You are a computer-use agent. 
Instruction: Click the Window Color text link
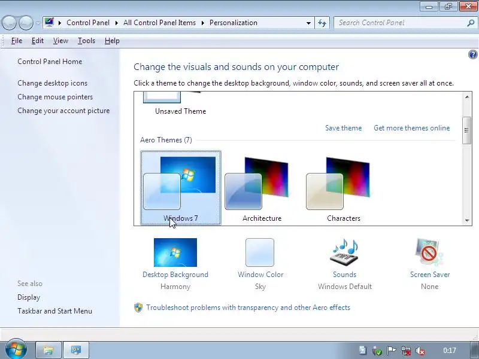(260, 275)
